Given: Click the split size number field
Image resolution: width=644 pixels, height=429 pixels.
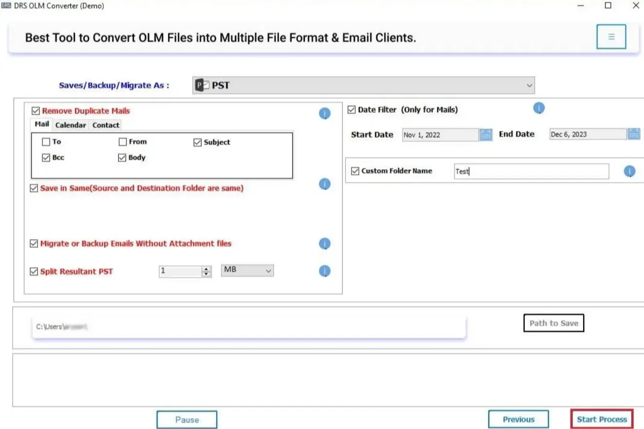Looking at the screenshot, I should click(181, 271).
